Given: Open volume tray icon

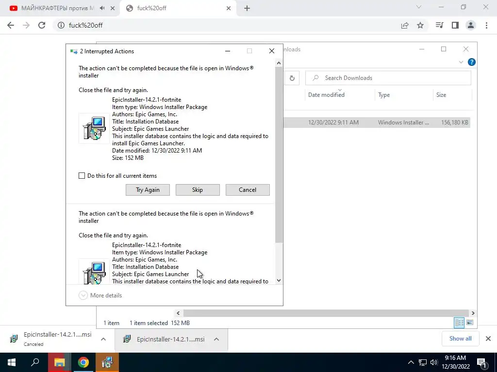Looking at the screenshot, I should (434, 362).
